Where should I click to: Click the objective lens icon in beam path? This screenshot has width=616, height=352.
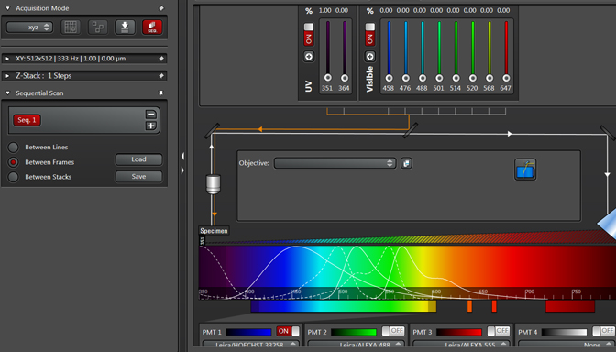(214, 184)
